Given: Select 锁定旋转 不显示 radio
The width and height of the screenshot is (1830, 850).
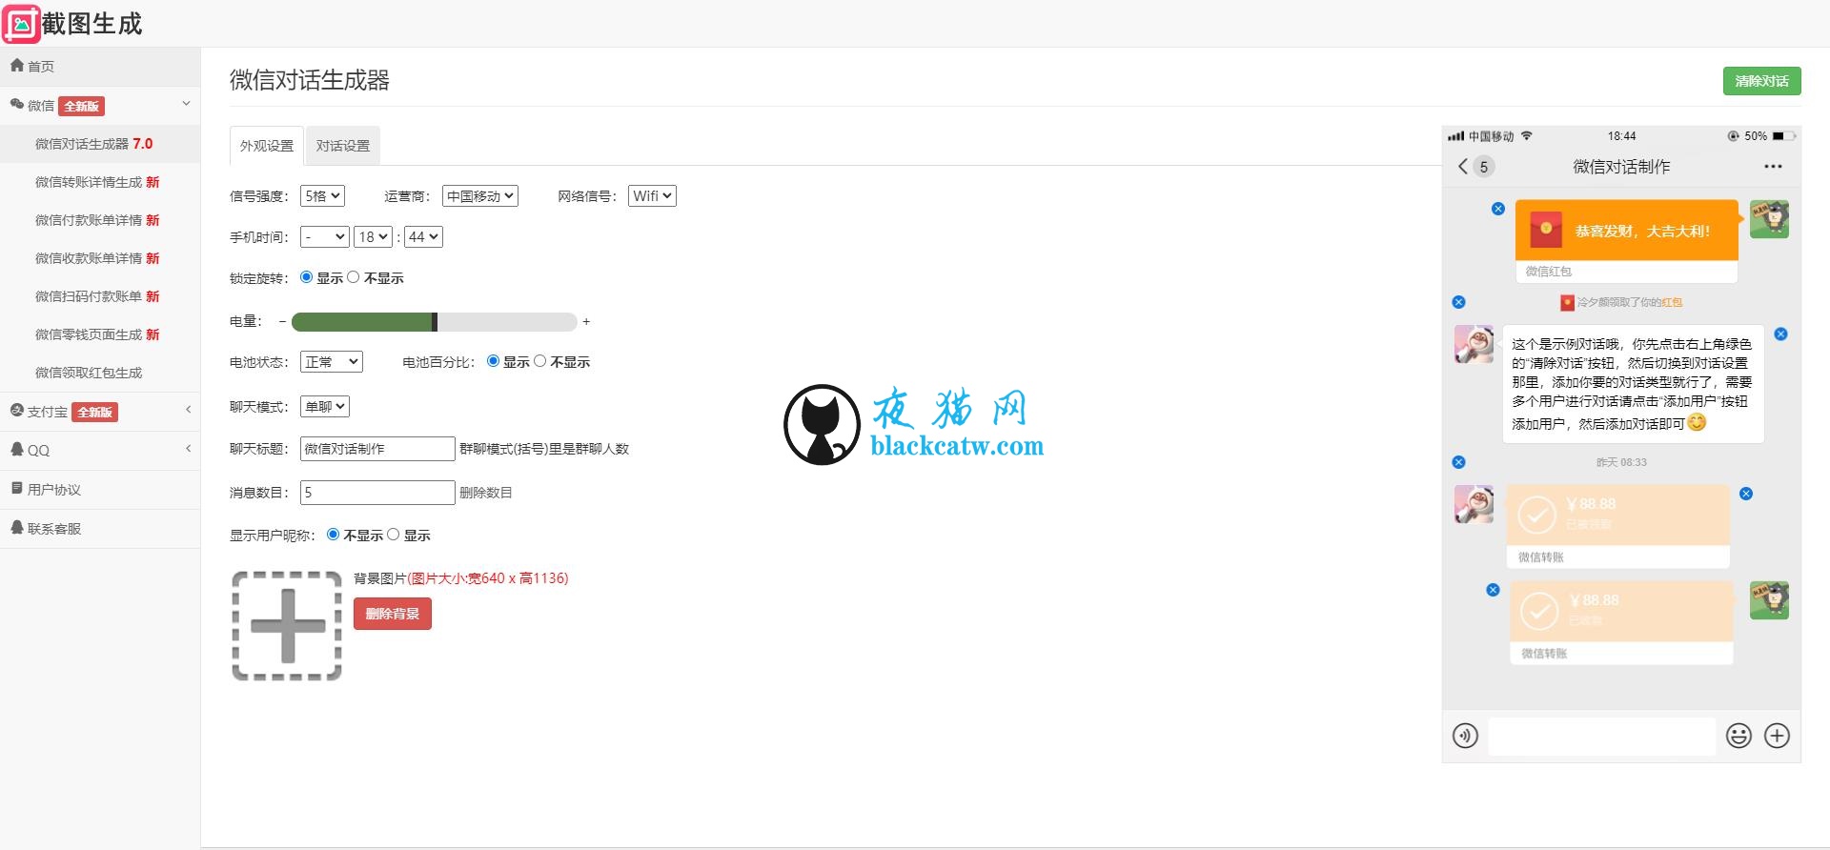Looking at the screenshot, I should click(x=354, y=277).
